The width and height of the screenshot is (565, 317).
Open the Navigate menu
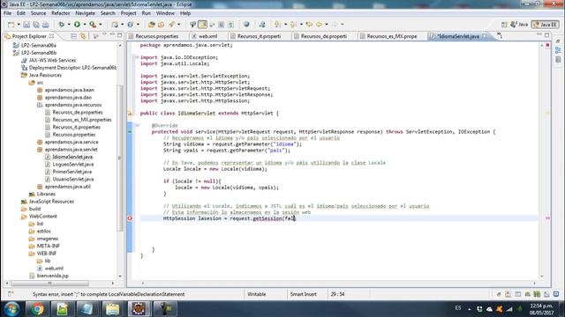[85, 13]
